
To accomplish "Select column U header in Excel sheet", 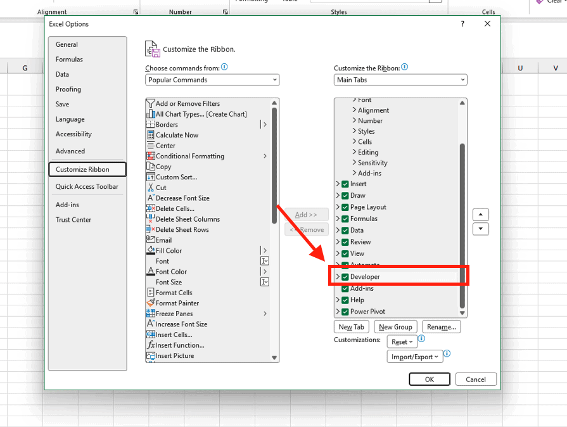I will pyautogui.click(x=520, y=68).
